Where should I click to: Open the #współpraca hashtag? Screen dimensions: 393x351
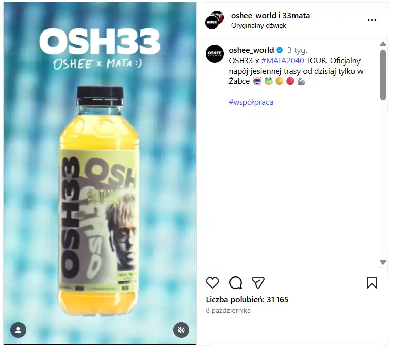(x=251, y=102)
